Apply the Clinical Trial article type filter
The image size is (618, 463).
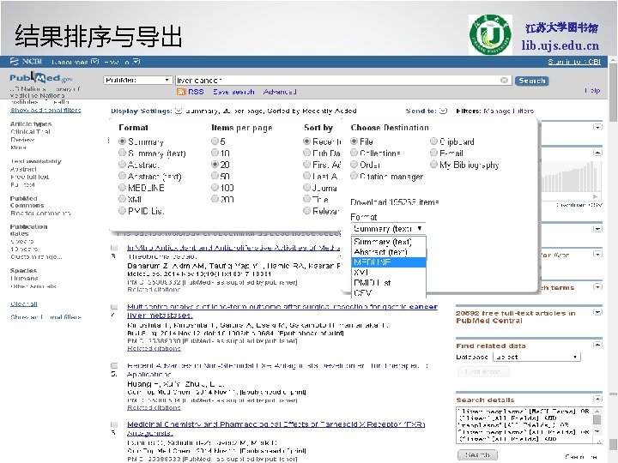tap(30, 131)
